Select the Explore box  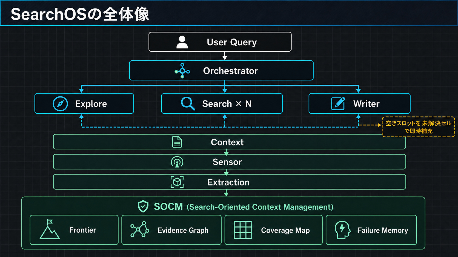(84, 104)
